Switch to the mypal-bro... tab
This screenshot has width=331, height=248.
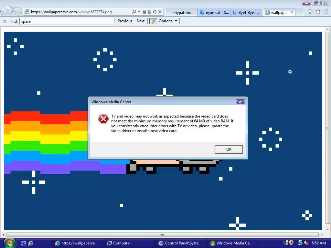(181, 13)
